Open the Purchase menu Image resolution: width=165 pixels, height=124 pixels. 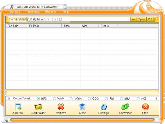point(33,12)
